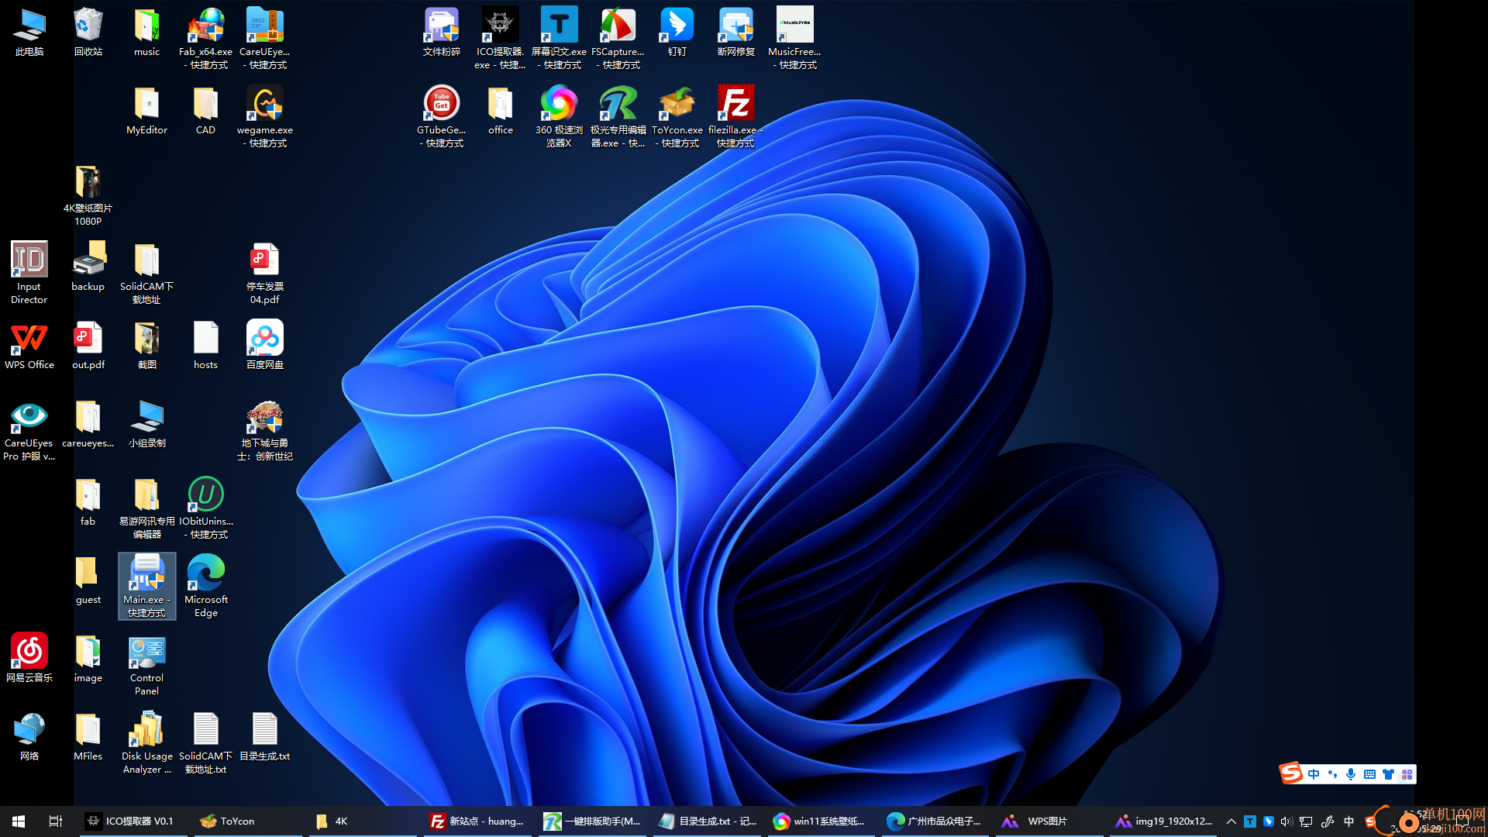Screen dimensions: 1488x837
Task: Select the Main.exe shortcut icon
Action: [x=146, y=586]
